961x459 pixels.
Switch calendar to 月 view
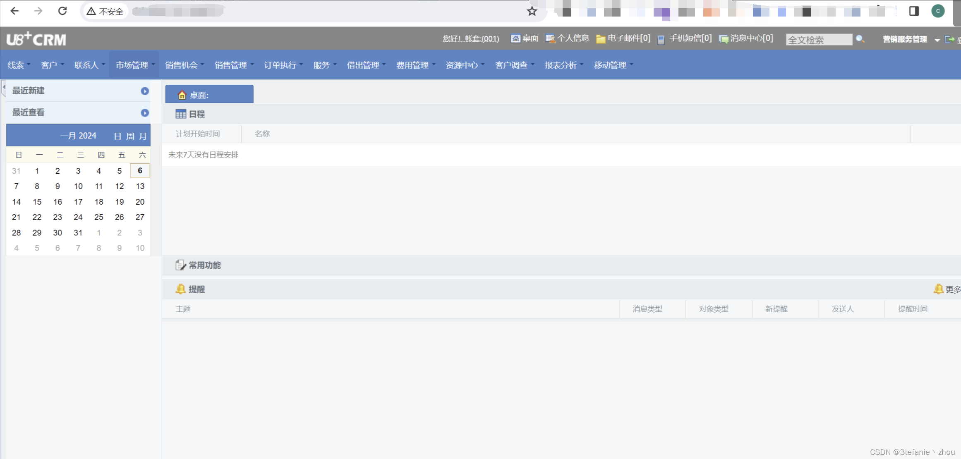pos(143,136)
